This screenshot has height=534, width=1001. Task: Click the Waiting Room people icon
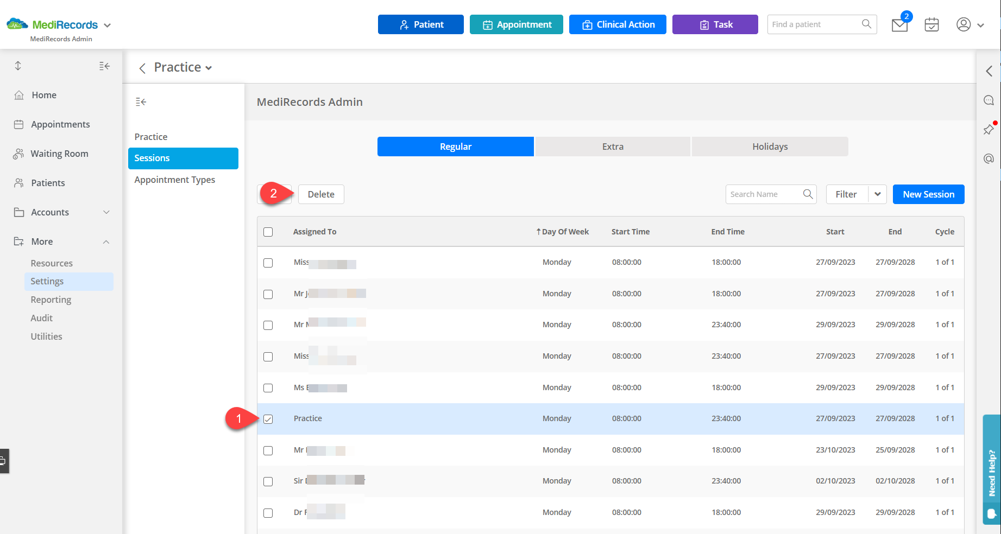[18, 154]
